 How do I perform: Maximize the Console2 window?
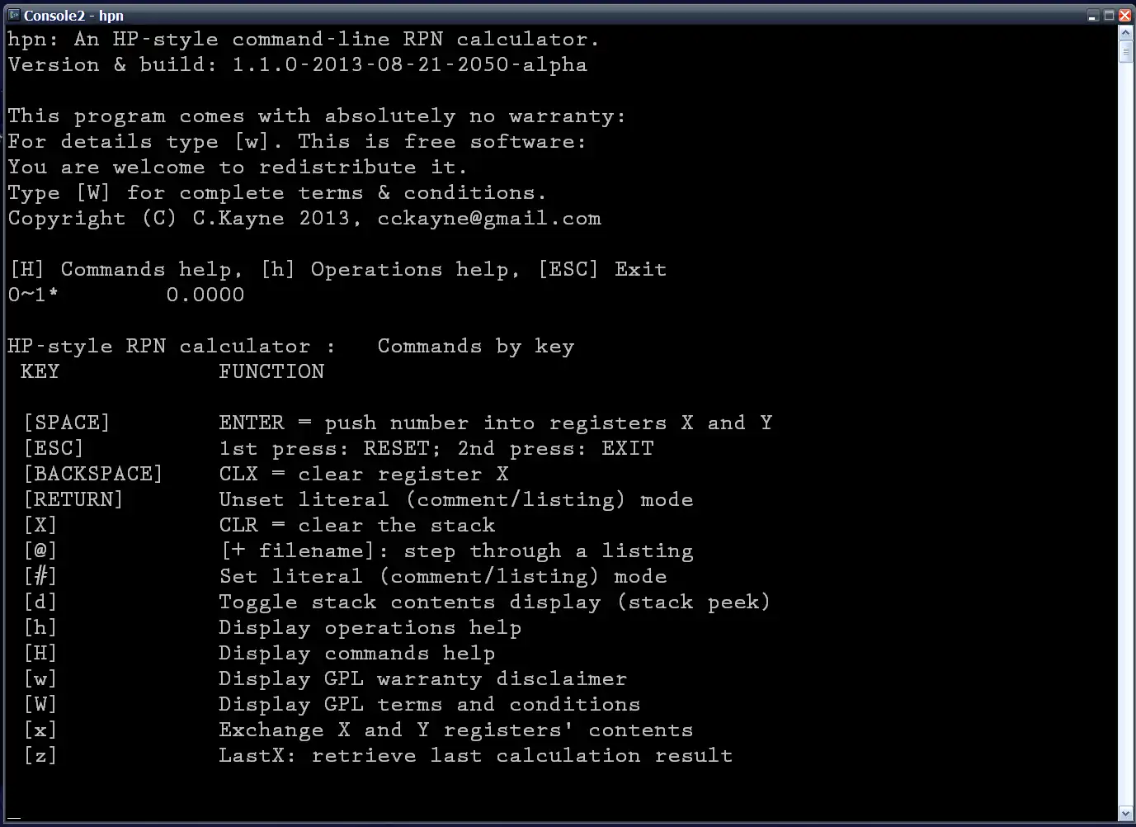(1109, 16)
